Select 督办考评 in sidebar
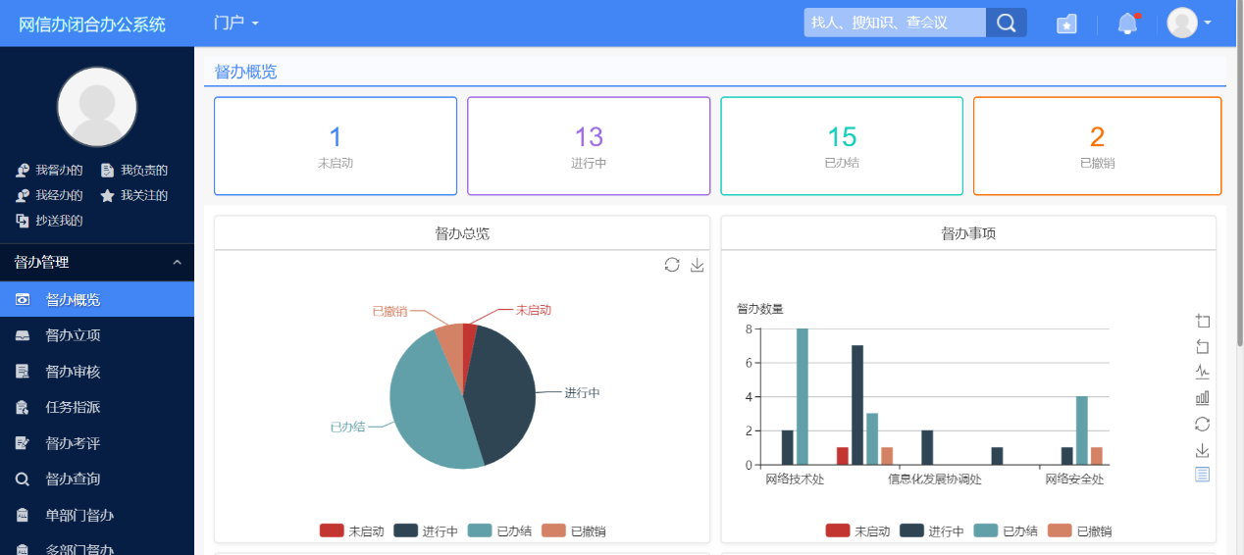Viewport: 1244px width, 555px height. [97, 443]
